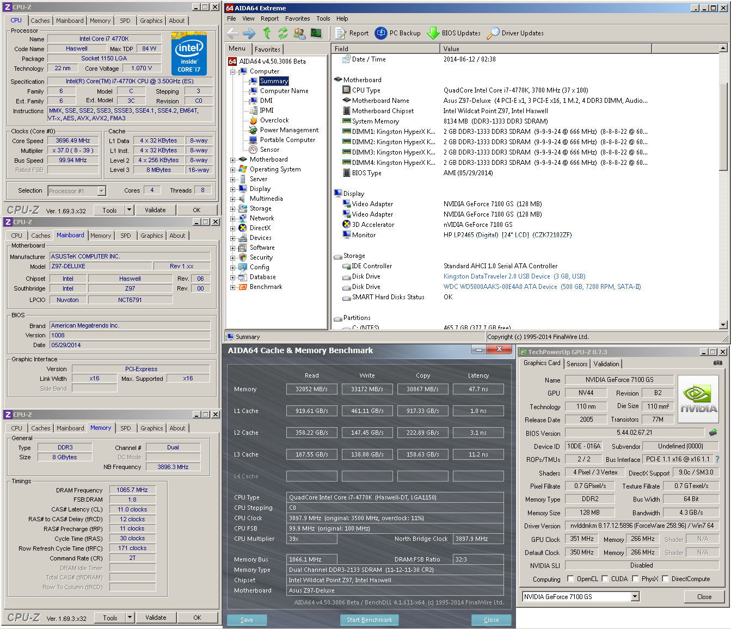The height and width of the screenshot is (629, 731).
Task: Click Close in the GPU-Z window
Action: [704, 597]
